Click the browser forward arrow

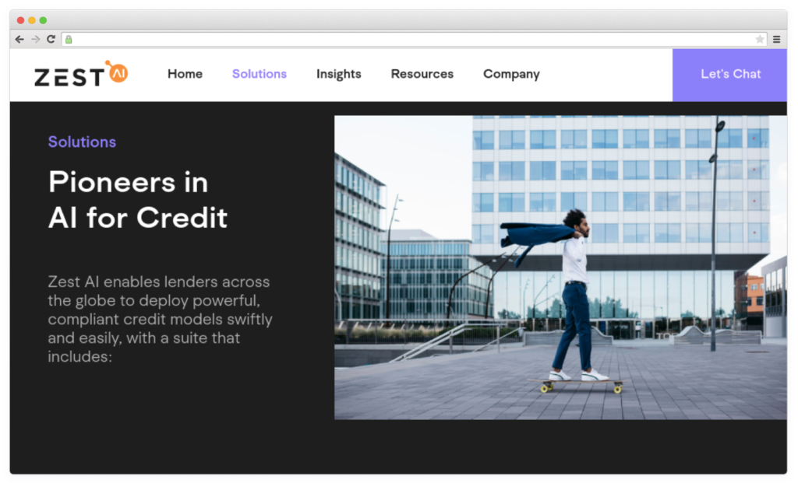pos(35,39)
